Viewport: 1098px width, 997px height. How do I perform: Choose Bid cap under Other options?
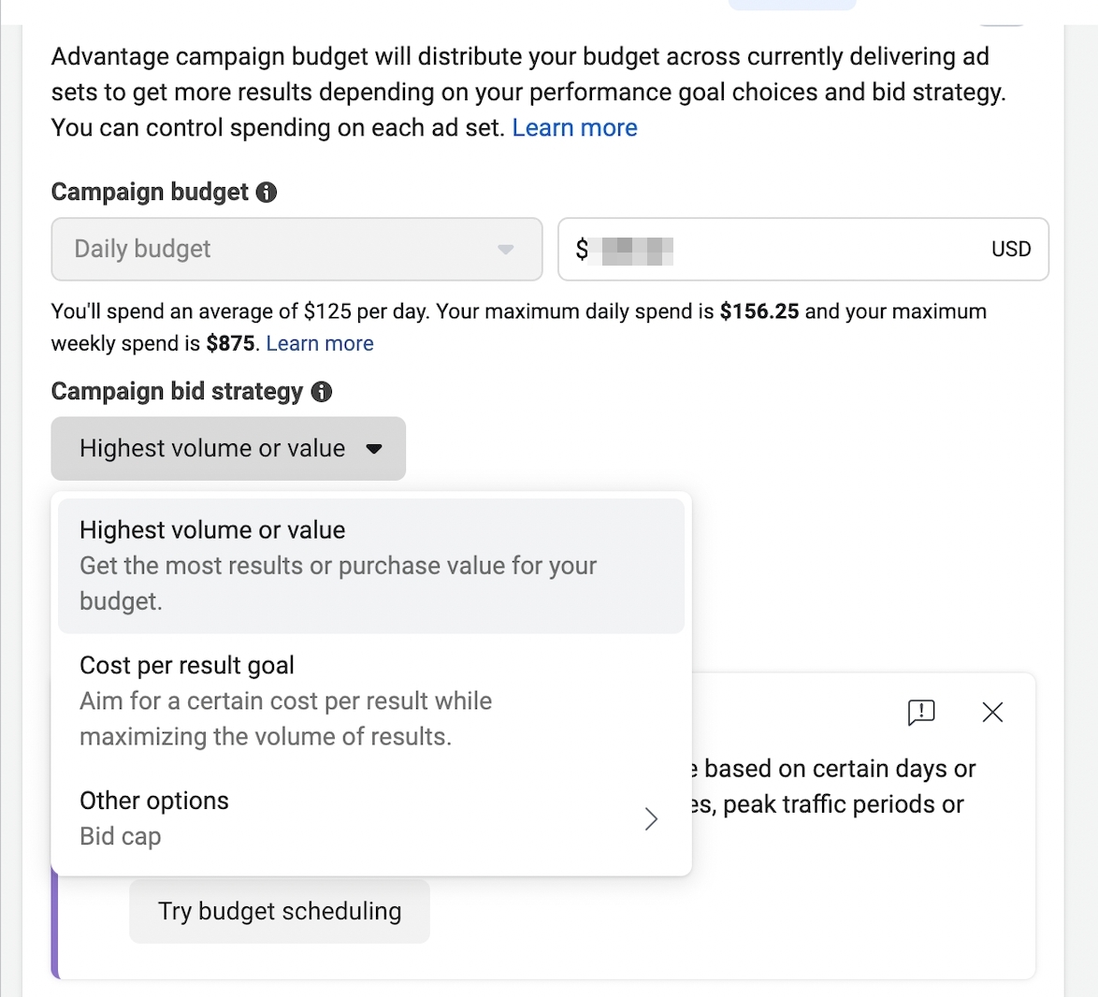pos(121,836)
